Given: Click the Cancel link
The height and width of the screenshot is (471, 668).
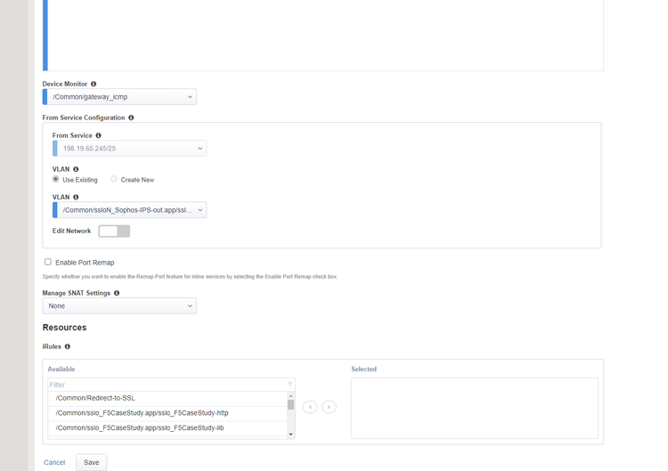Looking at the screenshot, I should 54,462.
